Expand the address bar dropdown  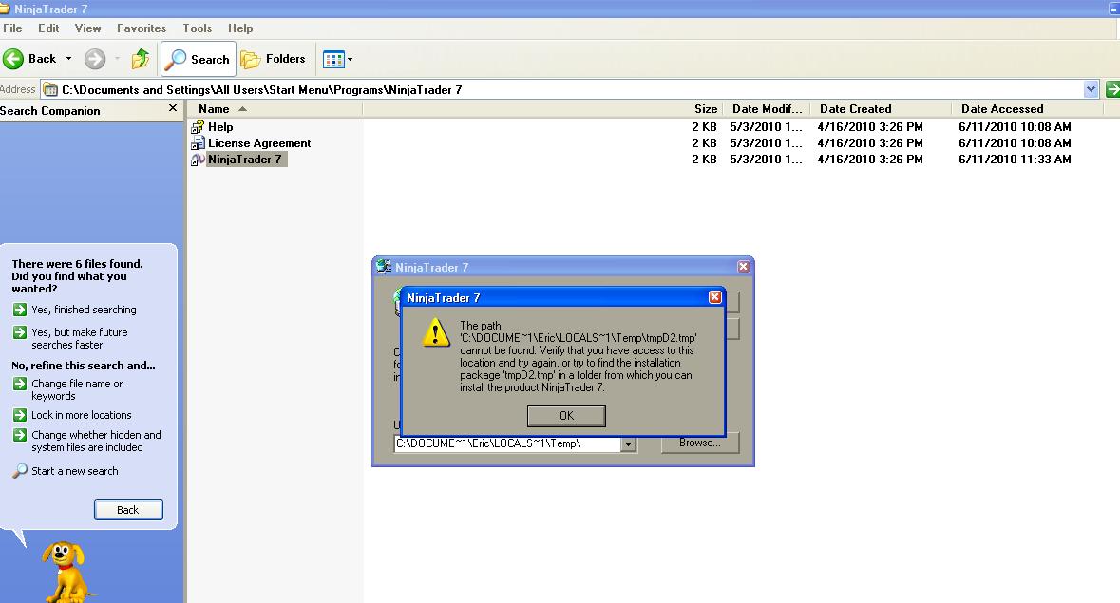tap(1091, 90)
